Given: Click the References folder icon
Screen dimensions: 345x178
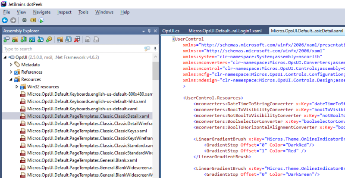Looking at the screenshot, I should (17, 72).
